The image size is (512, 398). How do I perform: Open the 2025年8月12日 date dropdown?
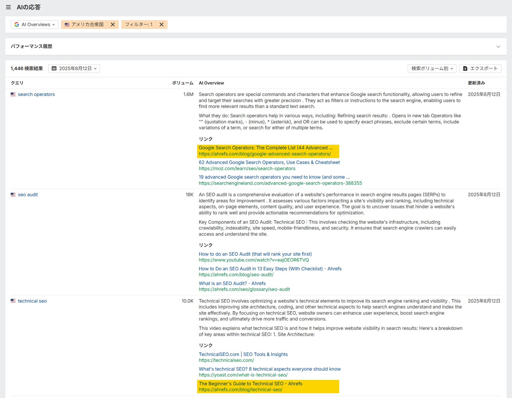[x=74, y=68]
